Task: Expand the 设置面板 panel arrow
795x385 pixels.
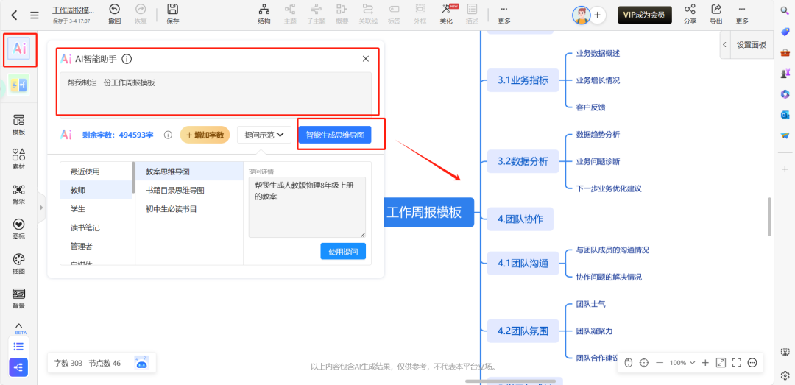Action: (x=726, y=45)
